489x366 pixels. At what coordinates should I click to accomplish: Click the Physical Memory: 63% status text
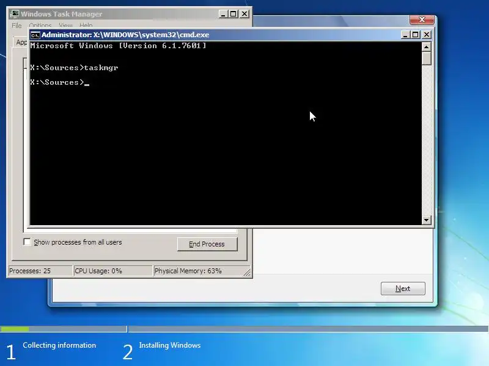point(188,271)
